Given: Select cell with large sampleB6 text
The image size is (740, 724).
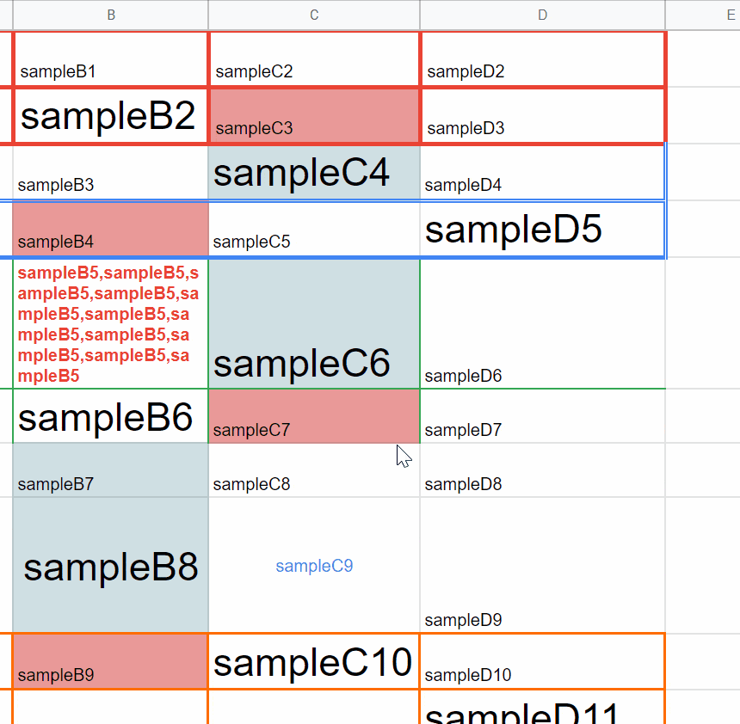Looking at the screenshot, I should pos(111,416).
